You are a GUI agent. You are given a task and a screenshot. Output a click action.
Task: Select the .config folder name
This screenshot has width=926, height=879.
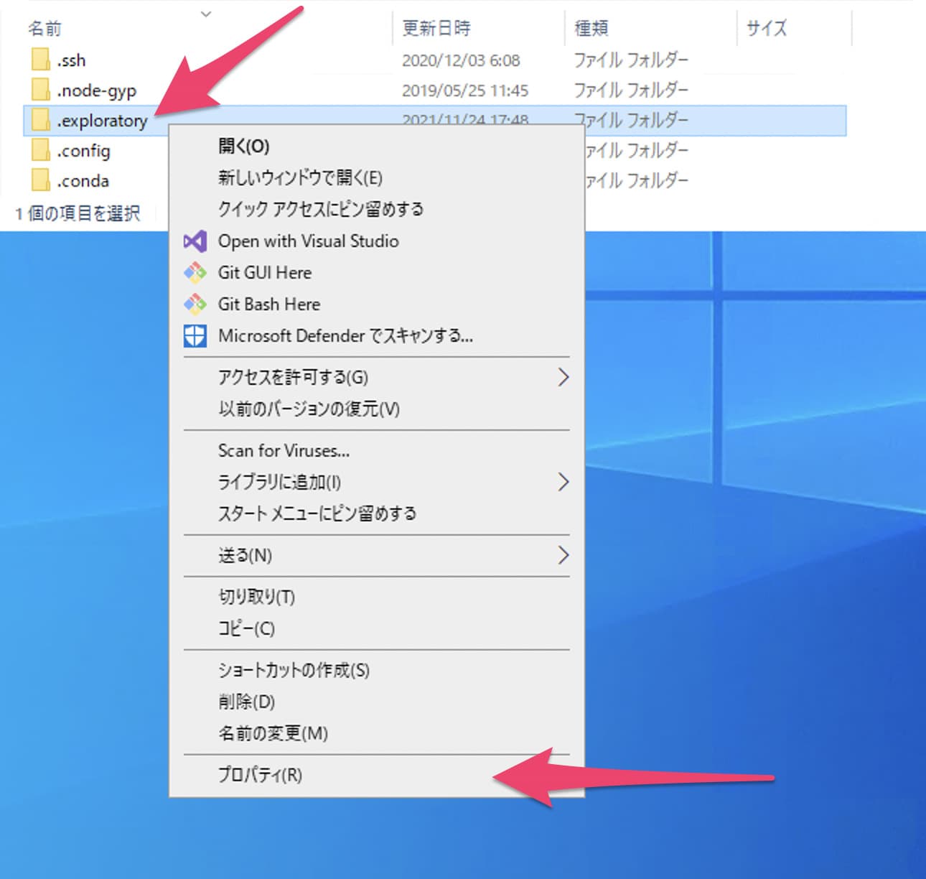click(x=83, y=152)
